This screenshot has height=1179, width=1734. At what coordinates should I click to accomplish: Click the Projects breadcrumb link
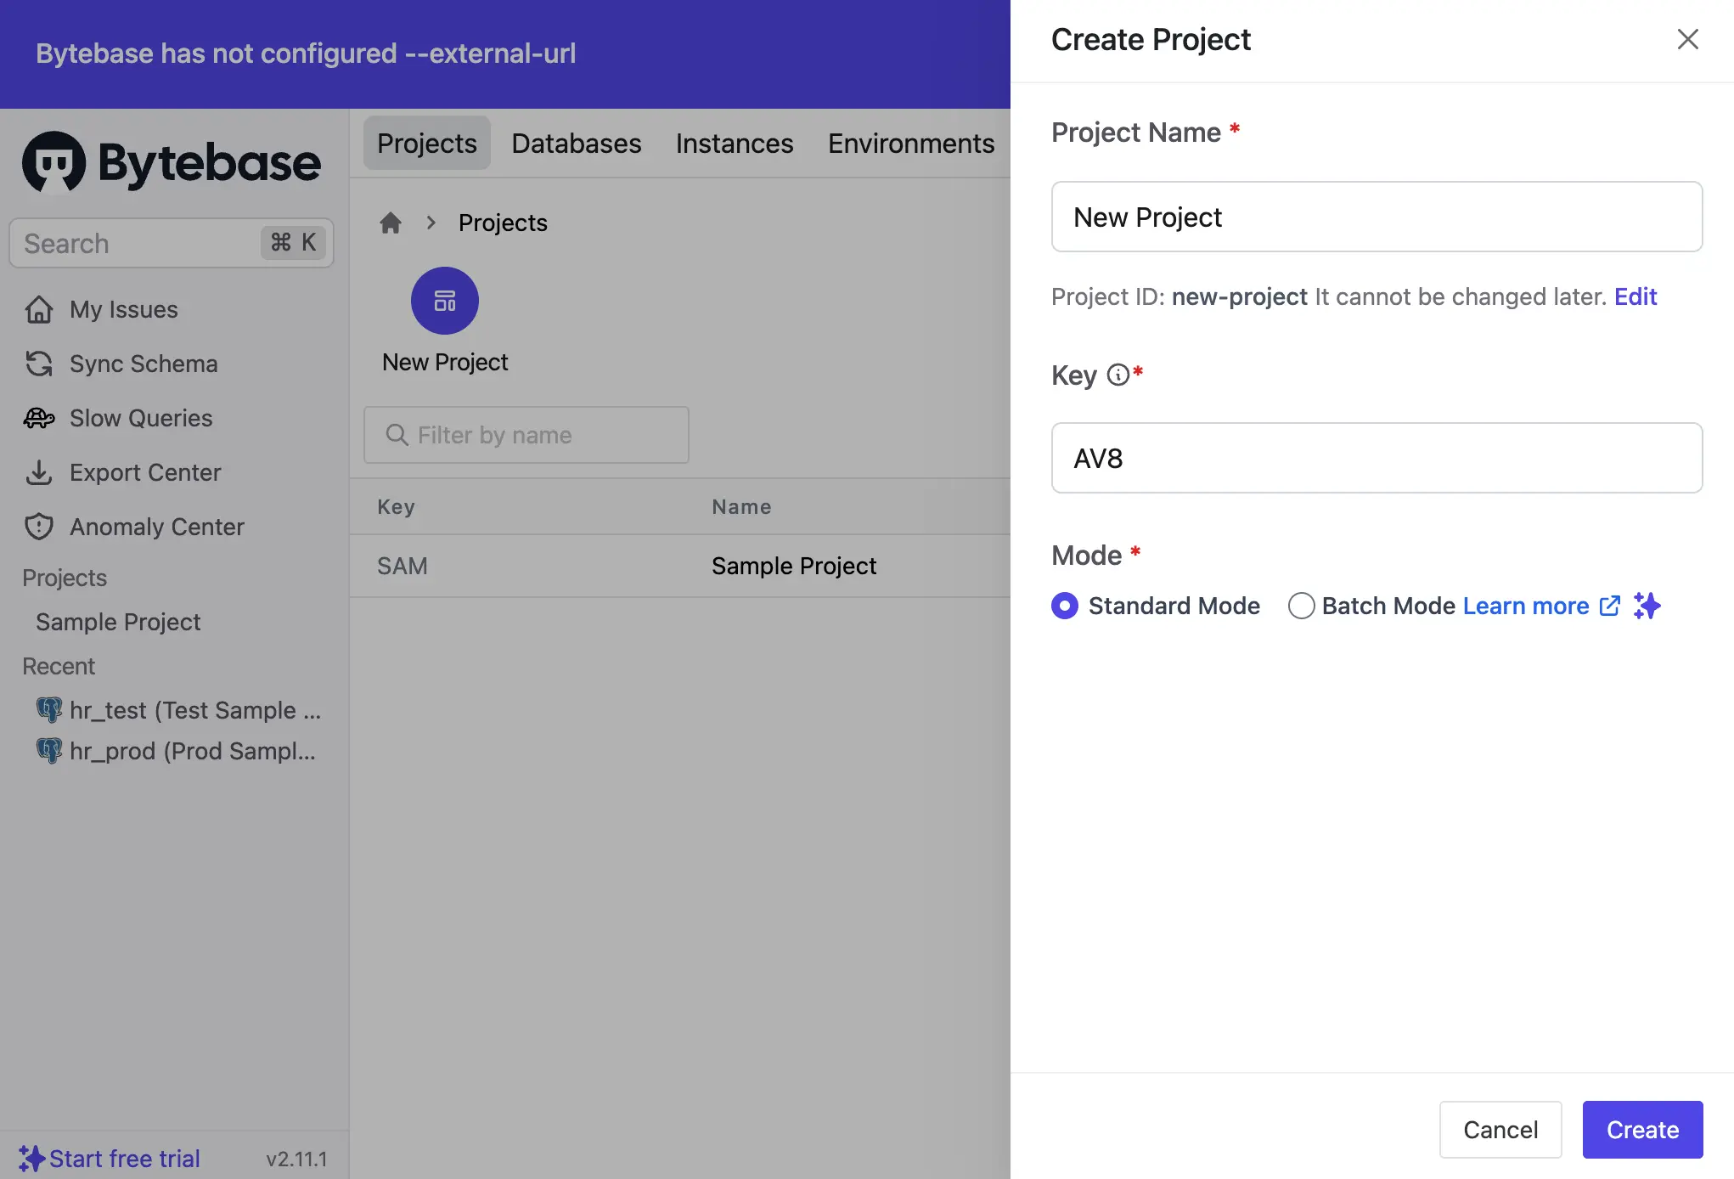[503, 223]
